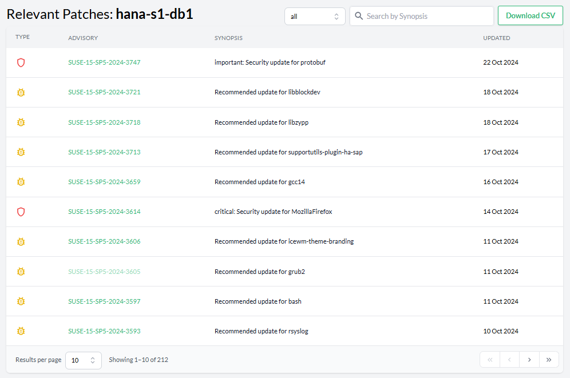570x378 pixels.
Task: Click the Synopsis column header
Action: [228, 38]
